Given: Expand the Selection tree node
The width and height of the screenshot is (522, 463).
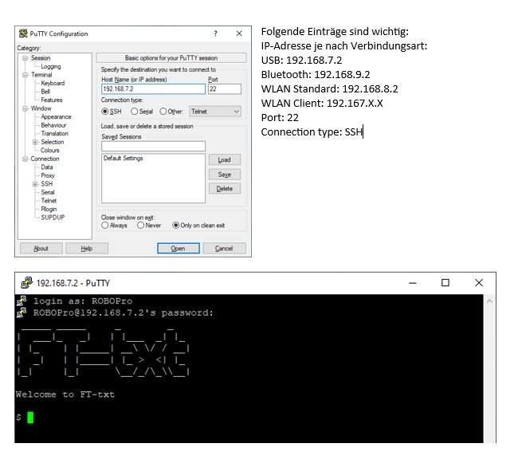Looking at the screenshot, I should pyautogui.click(x=35, y=142).
